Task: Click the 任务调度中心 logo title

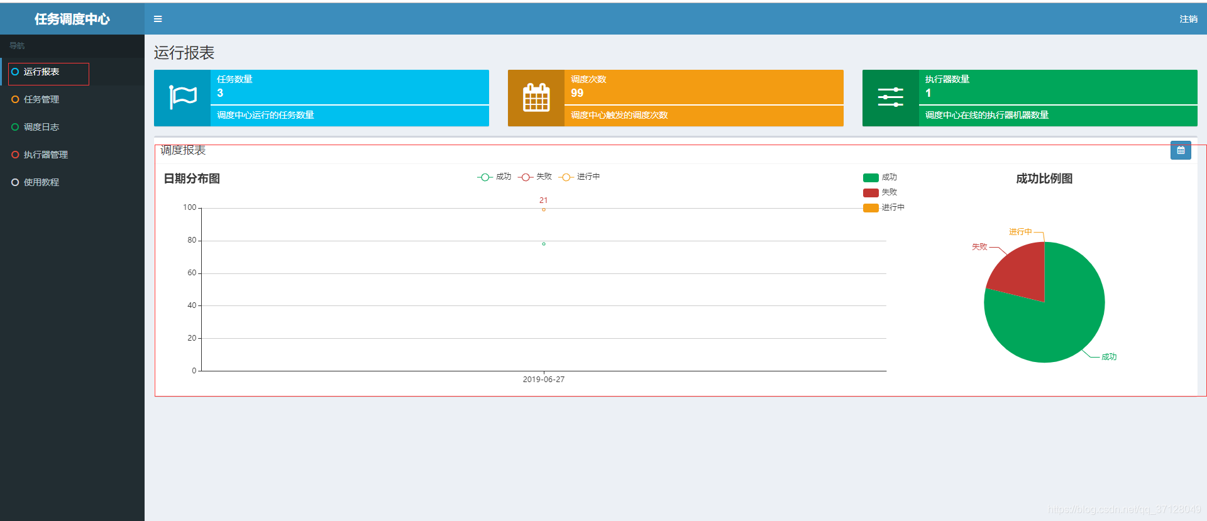Action: click(x=72, y=19)
